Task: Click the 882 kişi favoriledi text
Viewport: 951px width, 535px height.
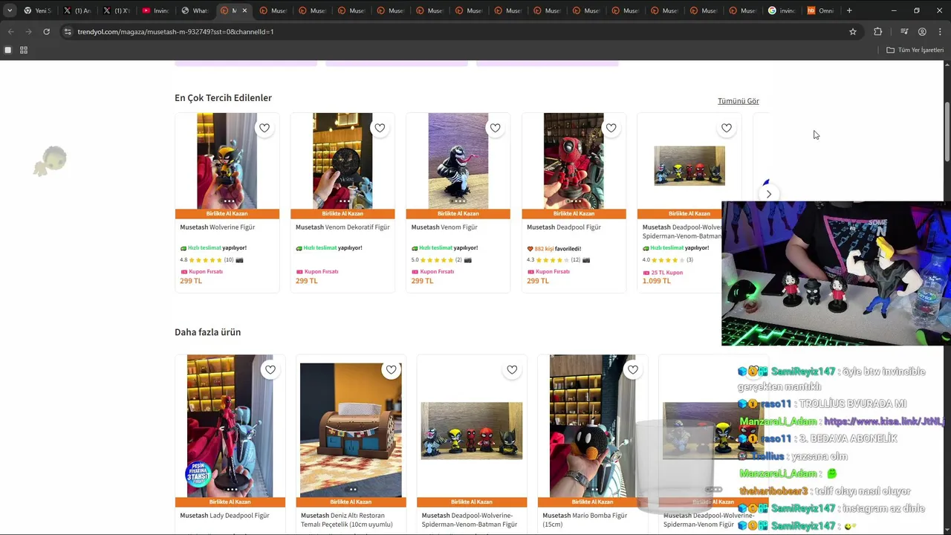Action: (x=554, y=249)
